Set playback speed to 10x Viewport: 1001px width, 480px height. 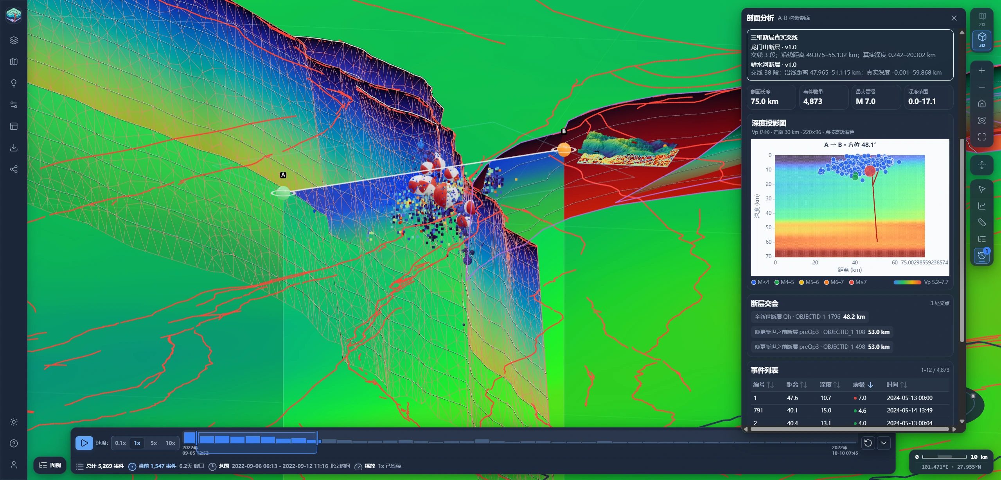[x=170, y=443]
